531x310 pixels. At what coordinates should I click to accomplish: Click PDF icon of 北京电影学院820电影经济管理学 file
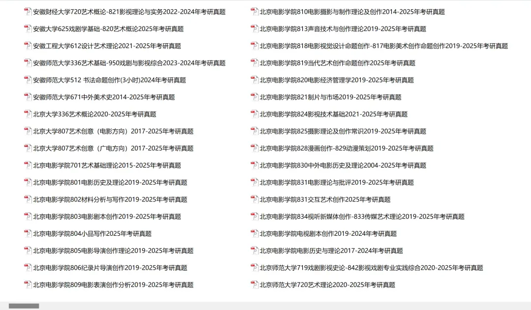point(254,80)
